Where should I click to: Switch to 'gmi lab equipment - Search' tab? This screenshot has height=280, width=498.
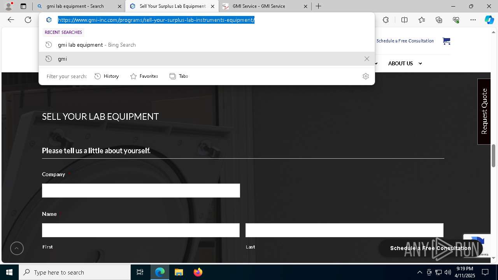point(79,6)
